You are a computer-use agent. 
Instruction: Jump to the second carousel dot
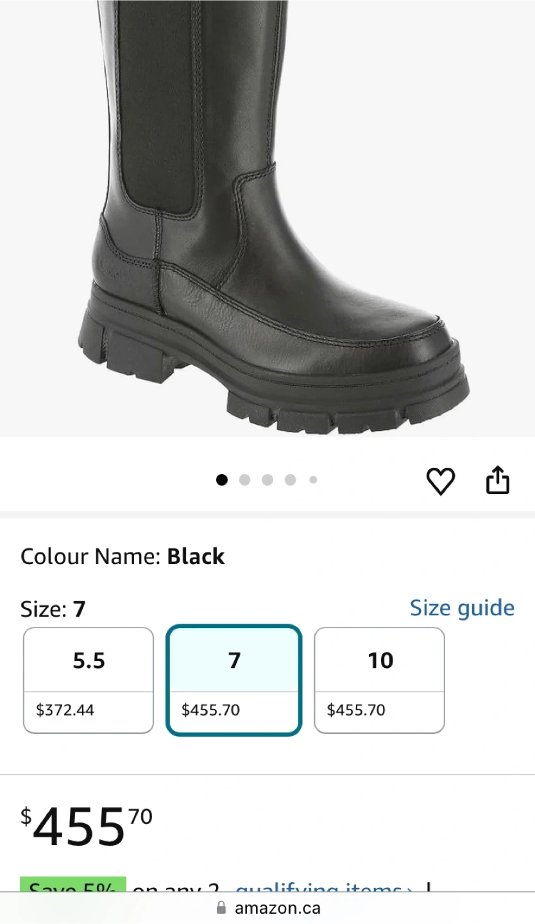pyautogui.click(x=244, y=480)
